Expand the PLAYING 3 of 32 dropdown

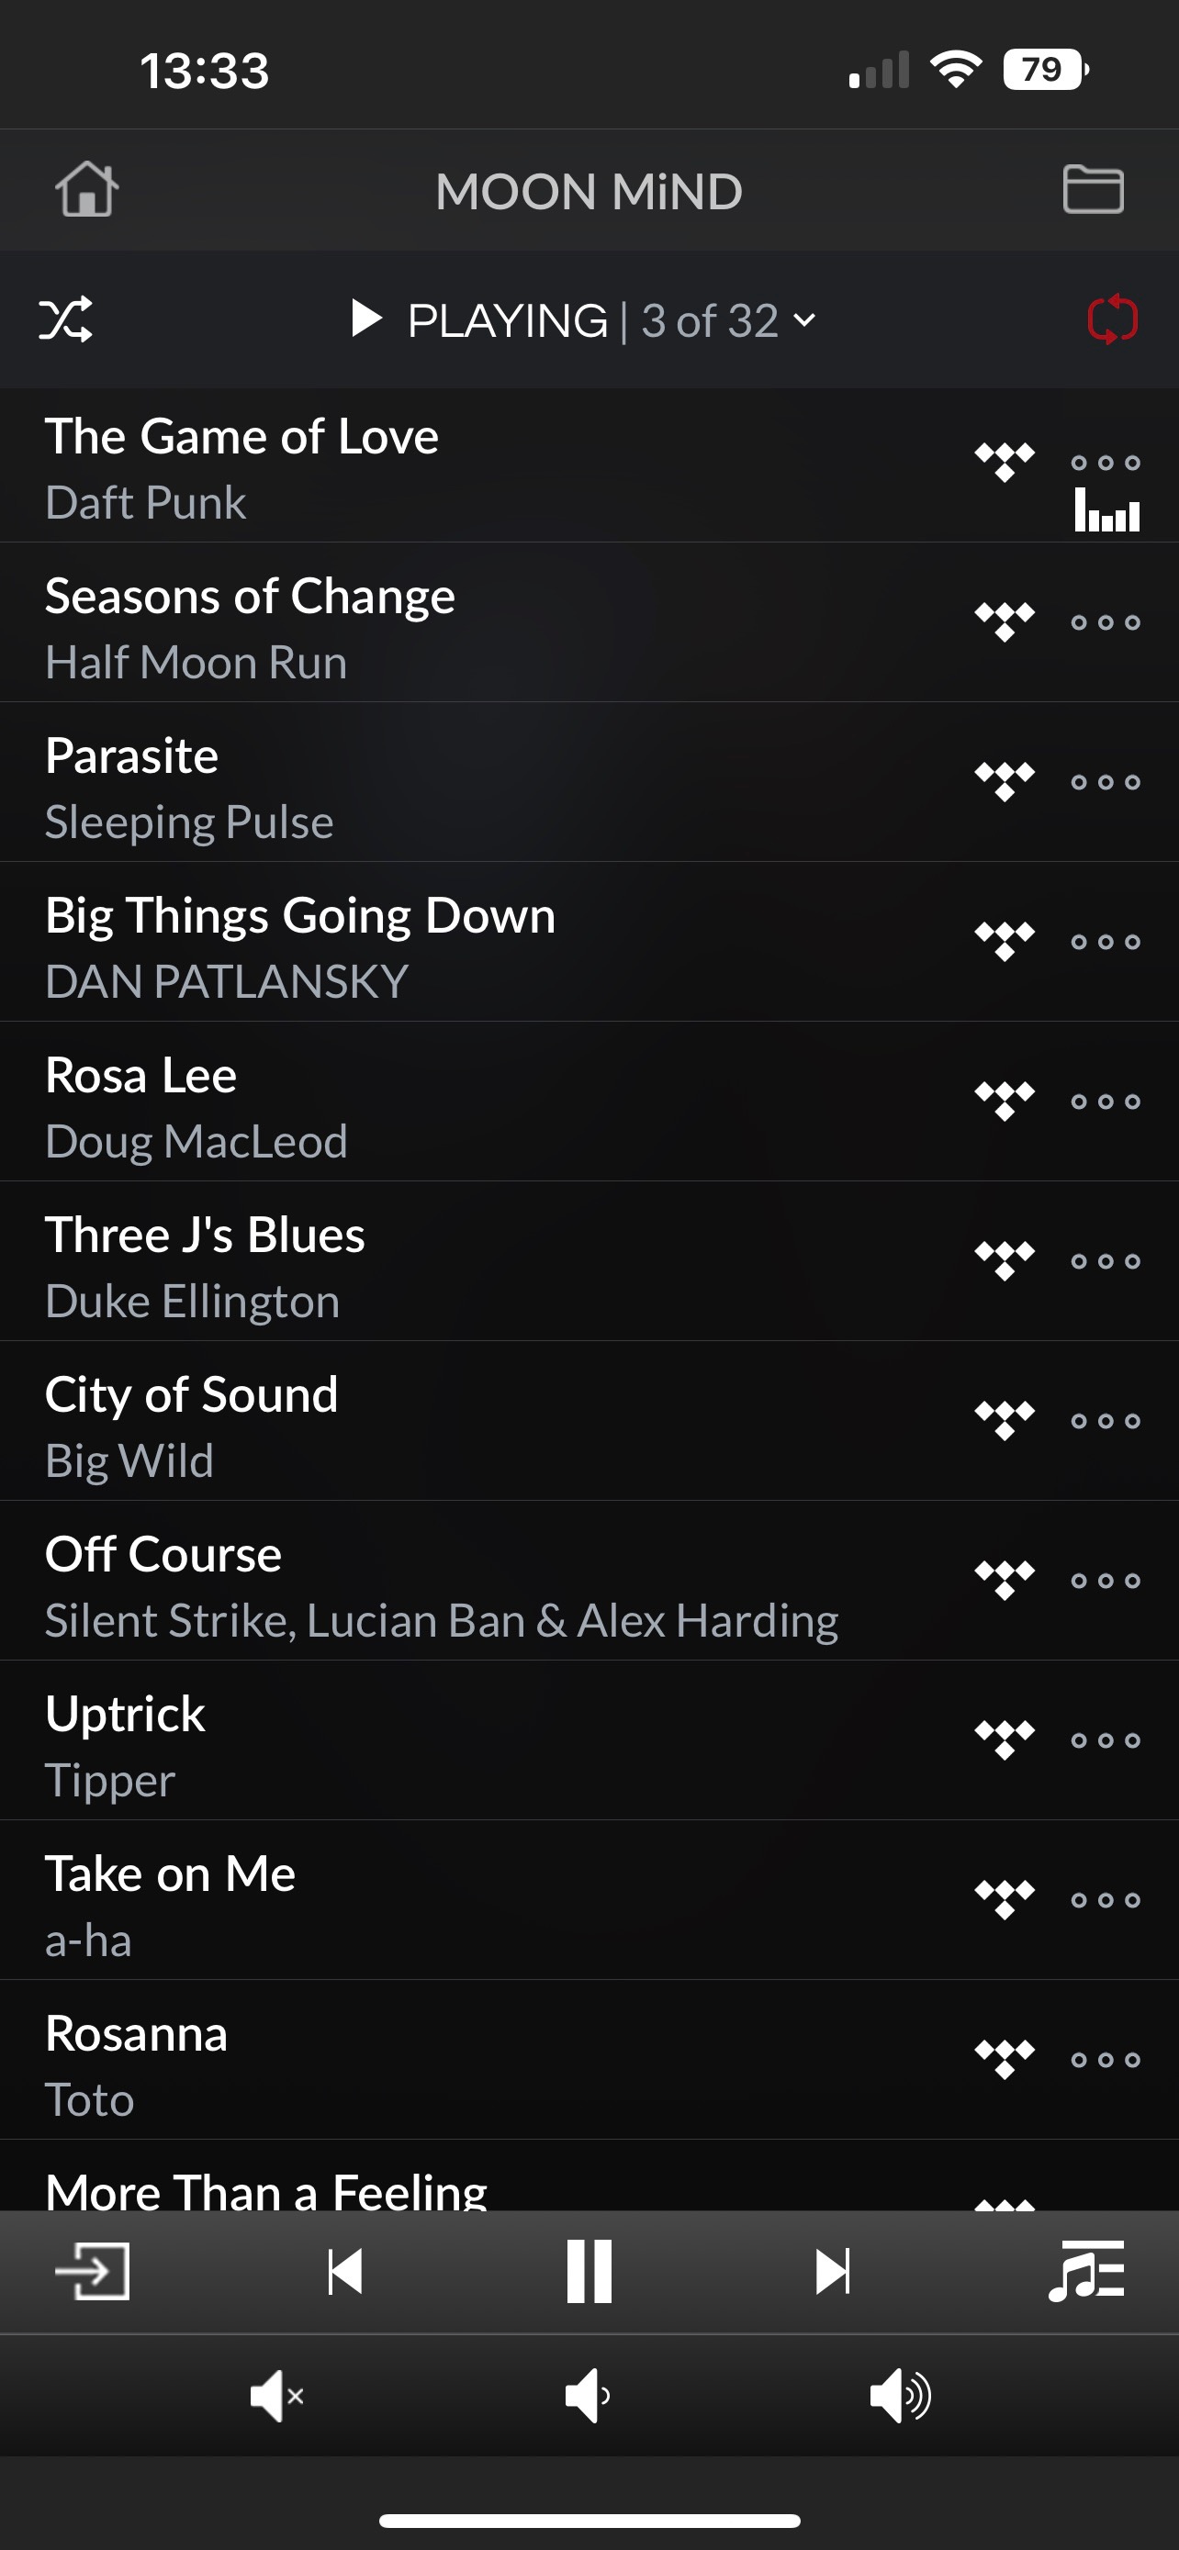tap(584, 319)
